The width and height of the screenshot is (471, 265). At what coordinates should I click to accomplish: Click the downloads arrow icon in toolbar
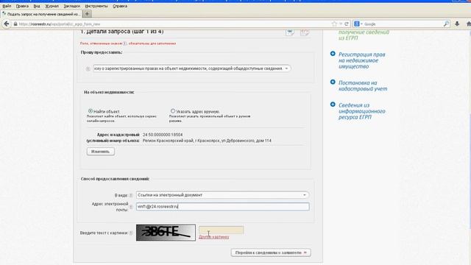pyautogui.click(x=457, y=24)
